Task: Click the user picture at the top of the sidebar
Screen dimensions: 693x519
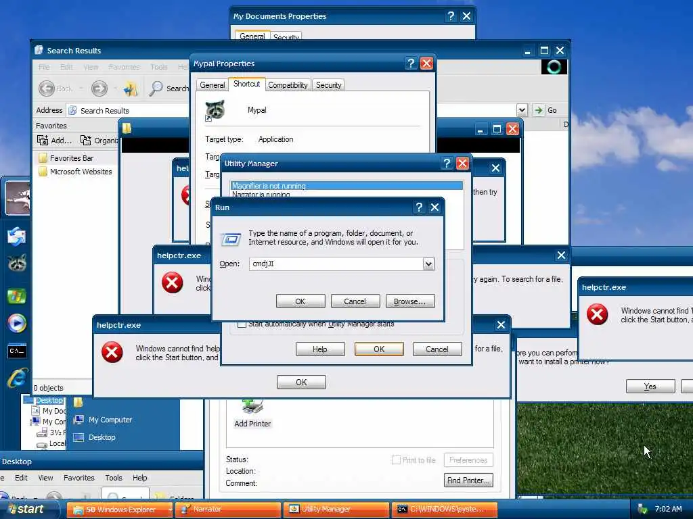Action: pos(18,198)
